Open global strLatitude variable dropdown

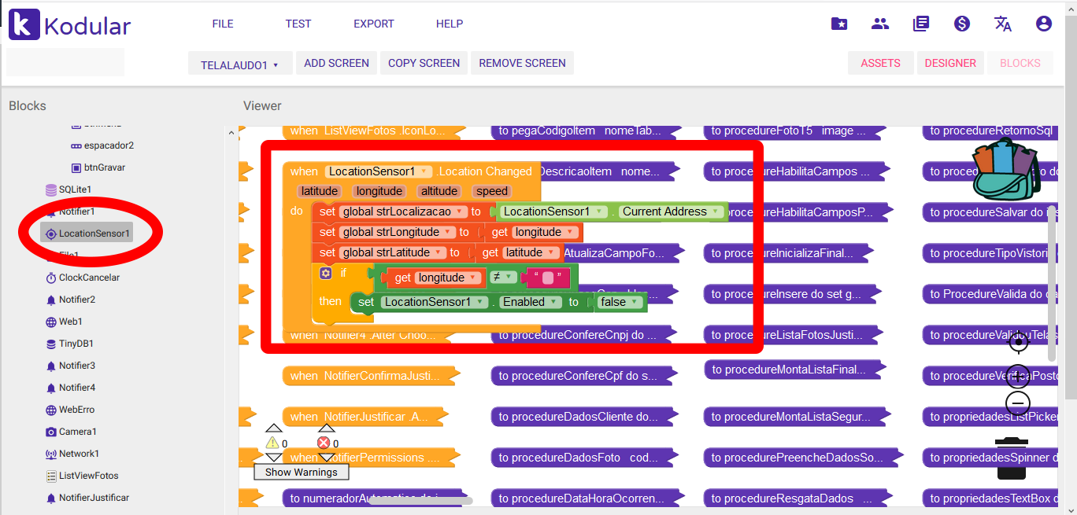click(x=394, y=252)
